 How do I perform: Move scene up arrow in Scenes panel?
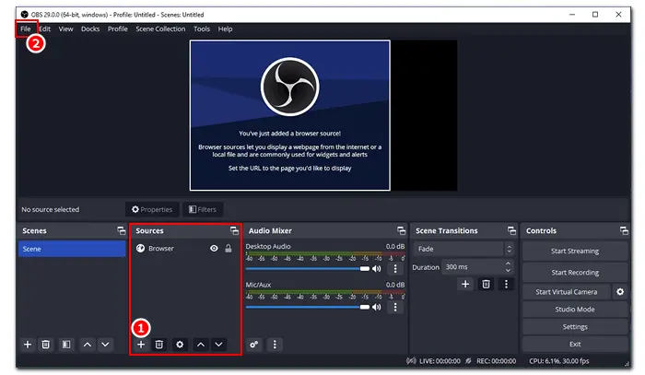pos(88,345)
